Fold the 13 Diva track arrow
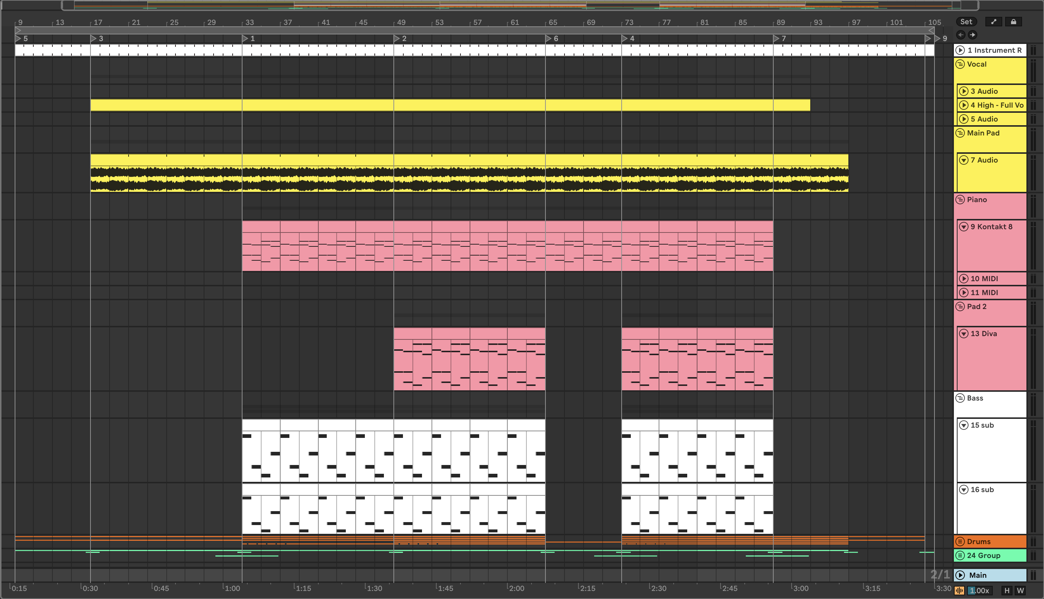The width and height of the screenshot is (1044, 599). (964, 334)
